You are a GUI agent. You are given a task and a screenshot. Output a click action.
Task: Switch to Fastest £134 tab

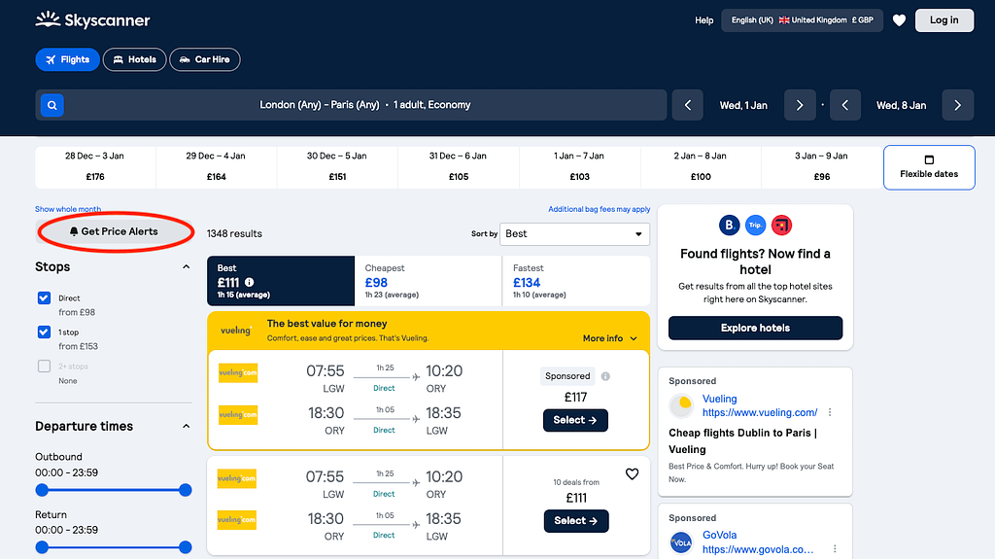pos(576,281)
